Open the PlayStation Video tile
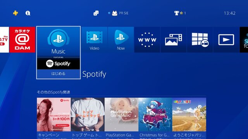 coord(95,39)
